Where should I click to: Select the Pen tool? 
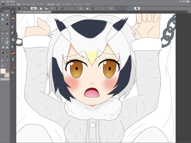point(3,34)
